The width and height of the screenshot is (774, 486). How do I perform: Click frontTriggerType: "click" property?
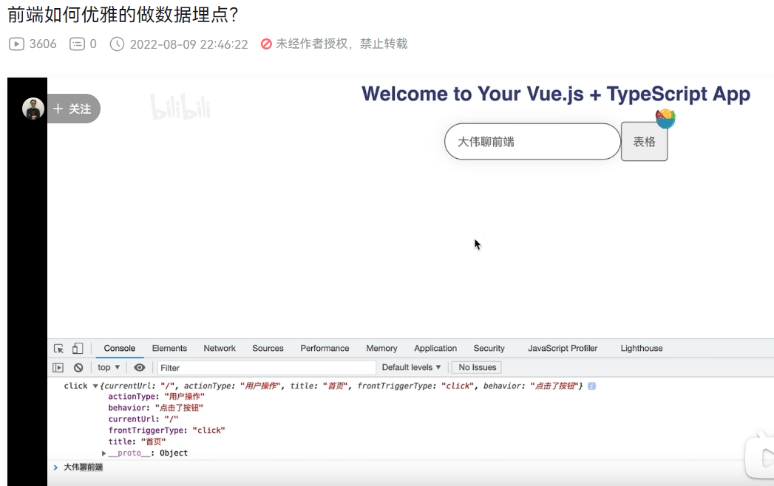[x=167, y=431]
